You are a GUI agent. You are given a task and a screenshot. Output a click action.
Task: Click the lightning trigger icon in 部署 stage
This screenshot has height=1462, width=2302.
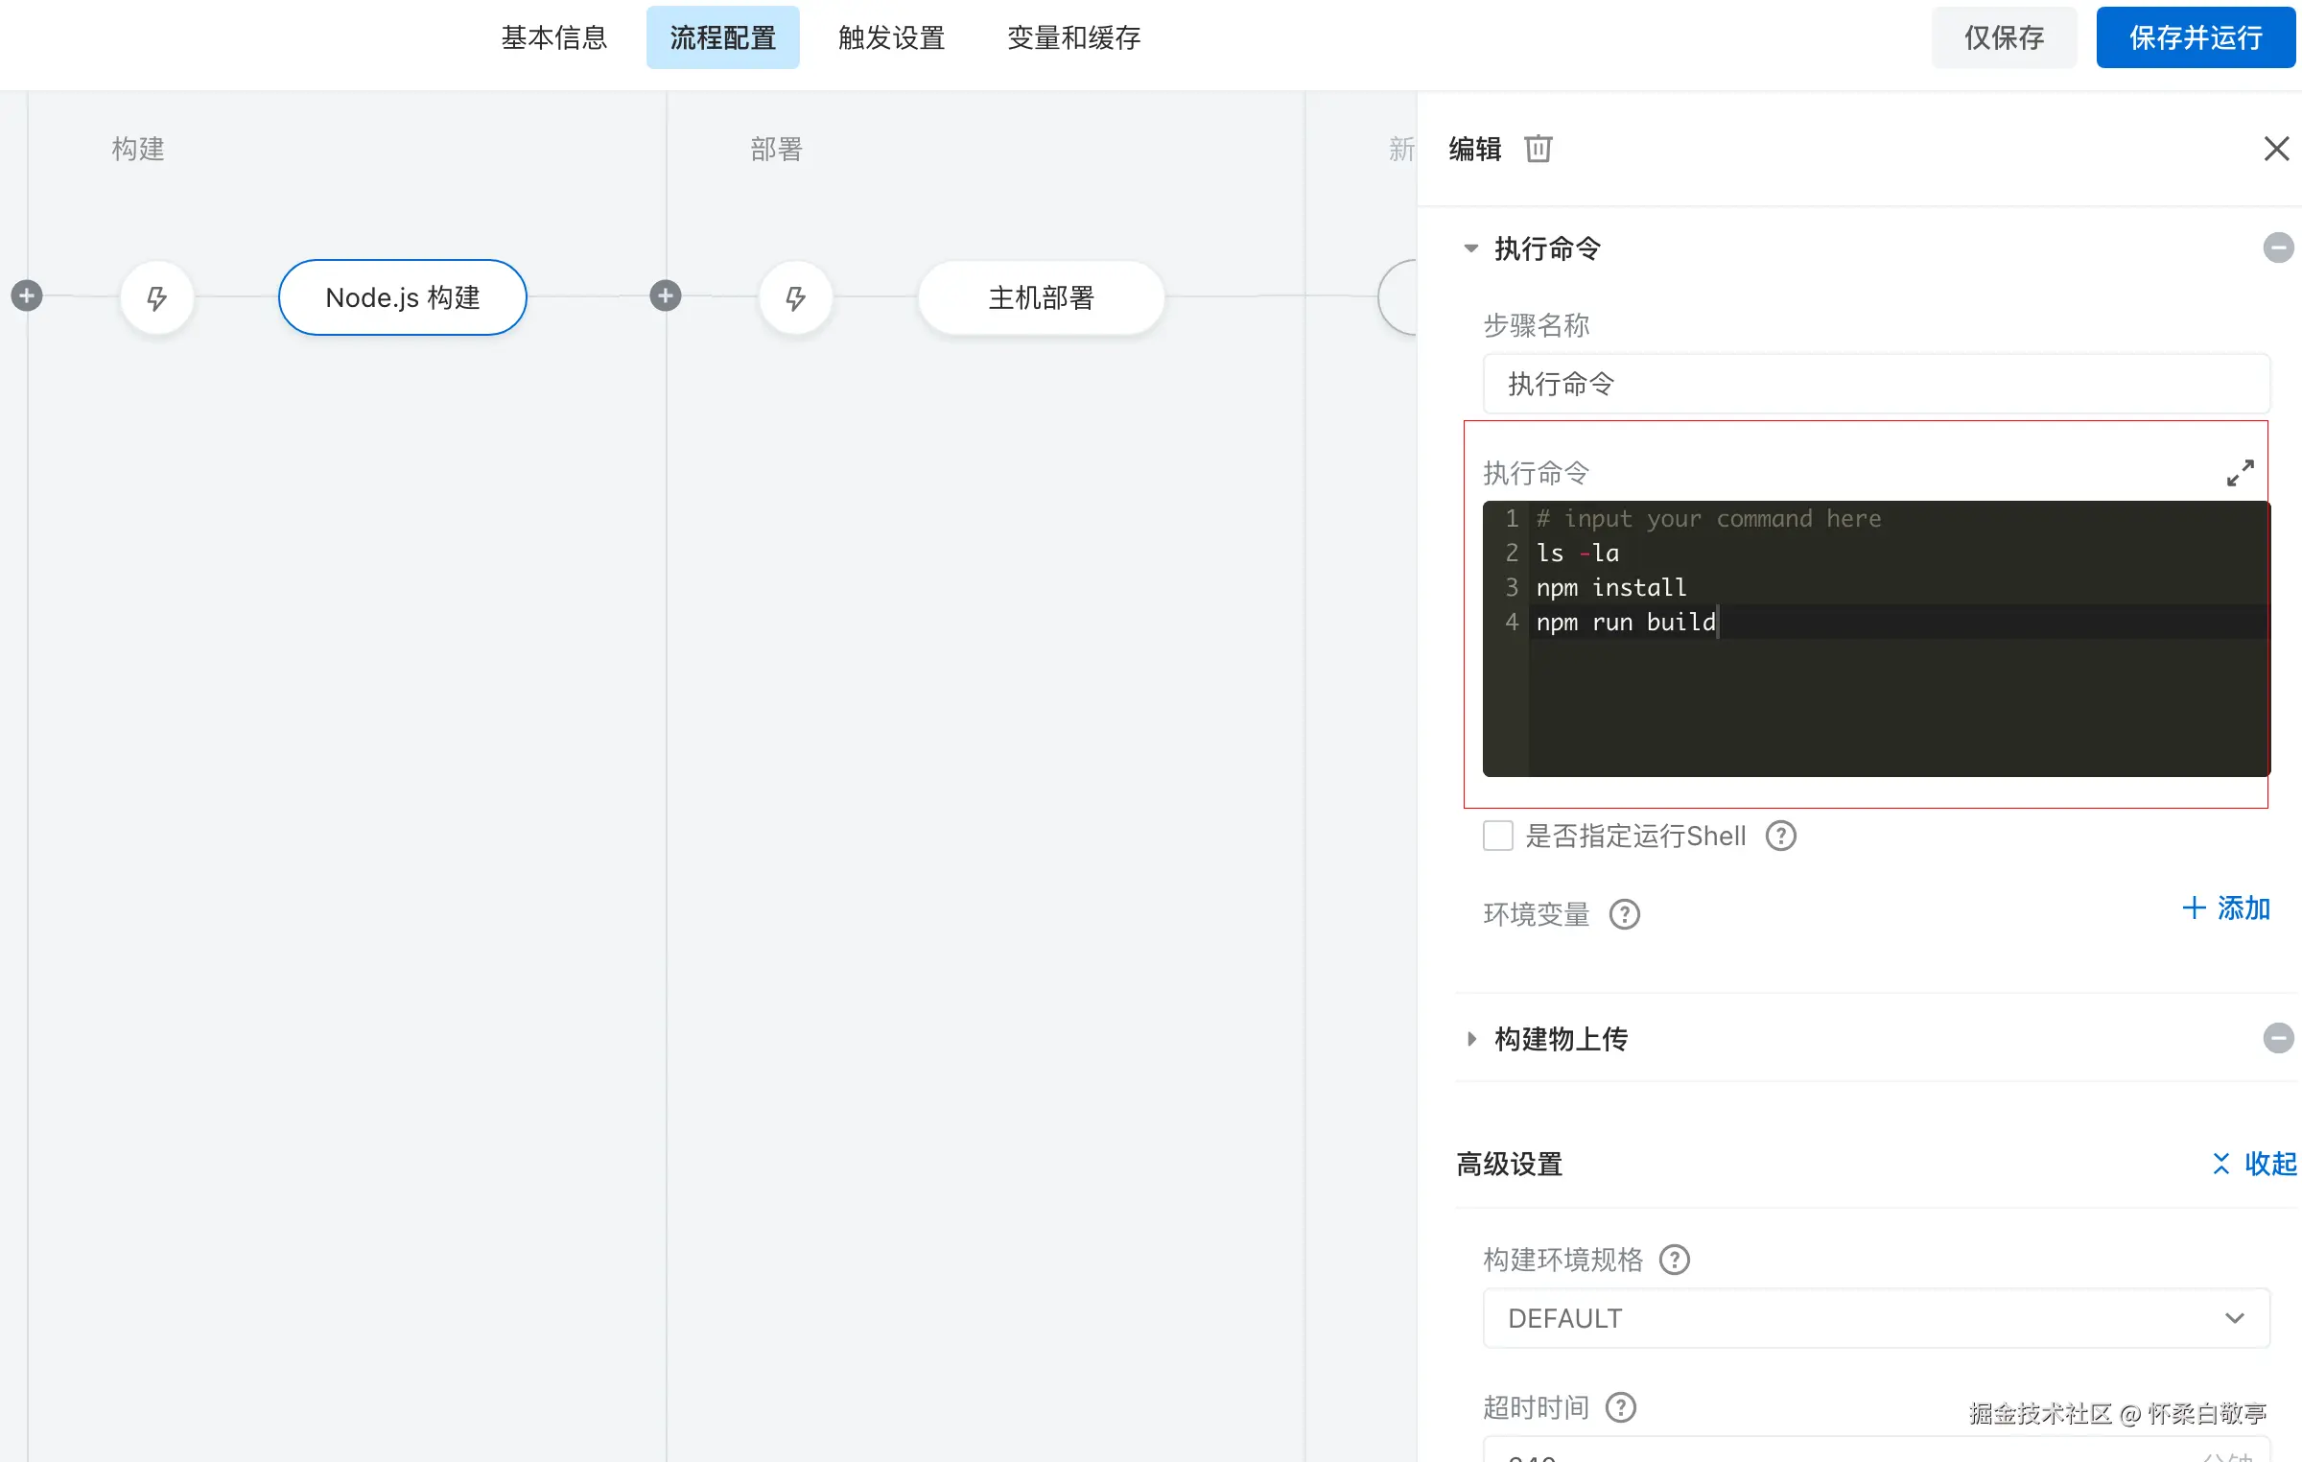[x=795, y=297]
